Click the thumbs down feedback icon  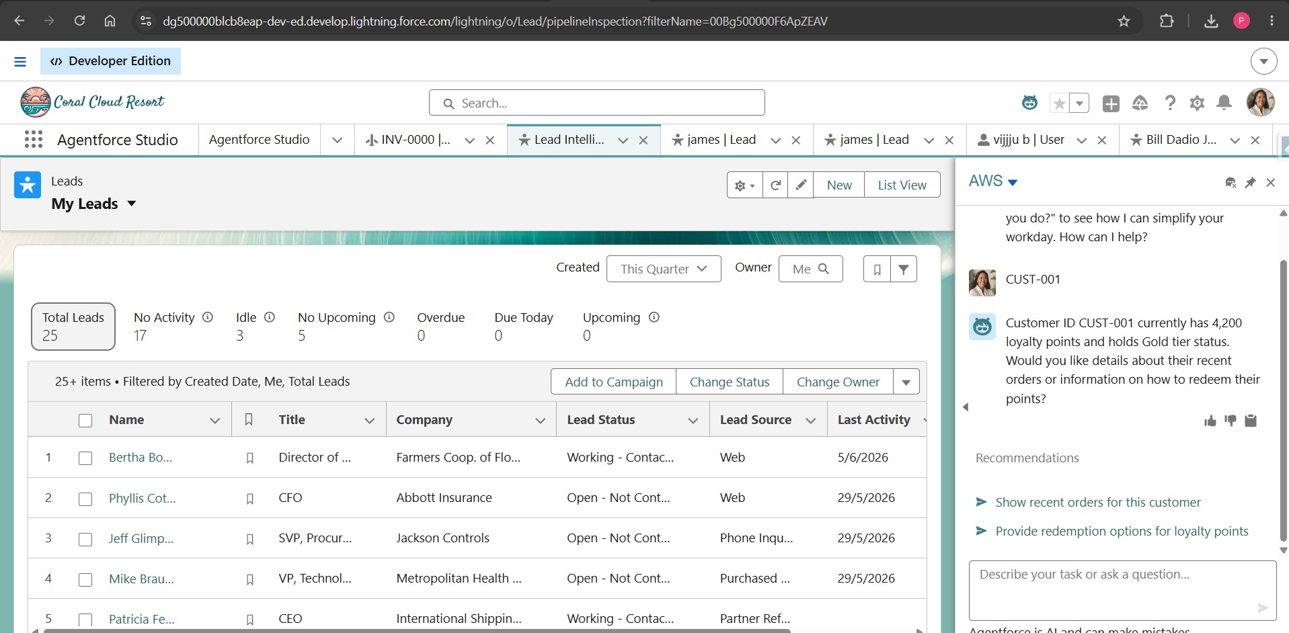tap(1231, 421)
